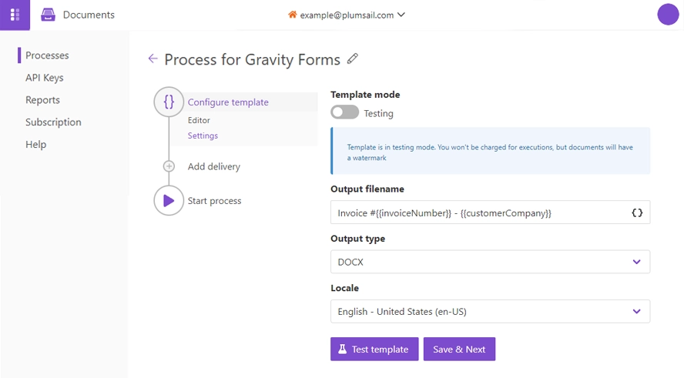
Task: Click the Test template button
Action: click(374, 349)
